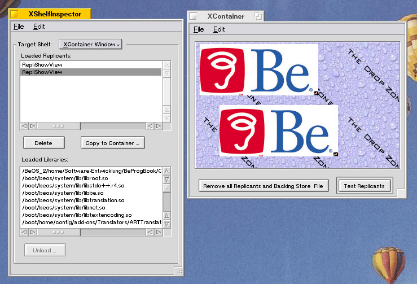This screenshot has width=417, height=284.
Task: Click the Test Replicants button
Action: point(365,186)
